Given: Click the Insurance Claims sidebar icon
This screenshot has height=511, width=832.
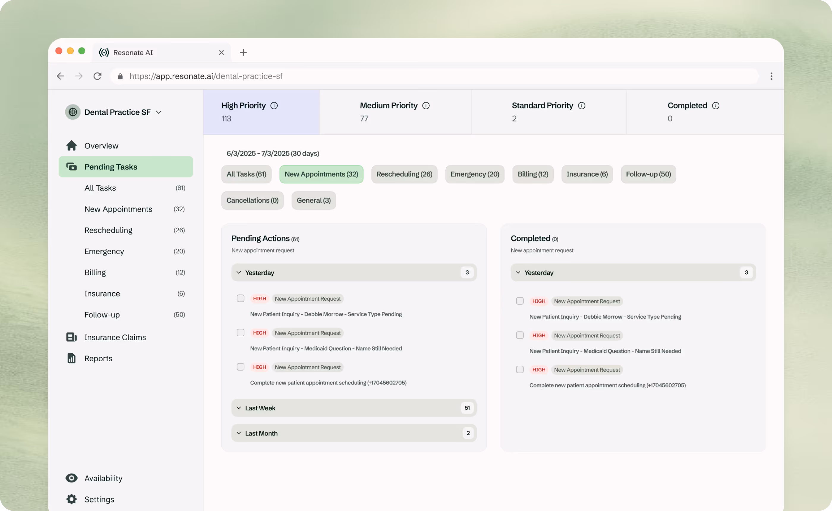Looking at the screenshot, I should 71,337.
